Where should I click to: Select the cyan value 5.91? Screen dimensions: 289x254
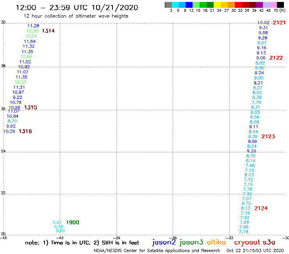tap(57, 222)
